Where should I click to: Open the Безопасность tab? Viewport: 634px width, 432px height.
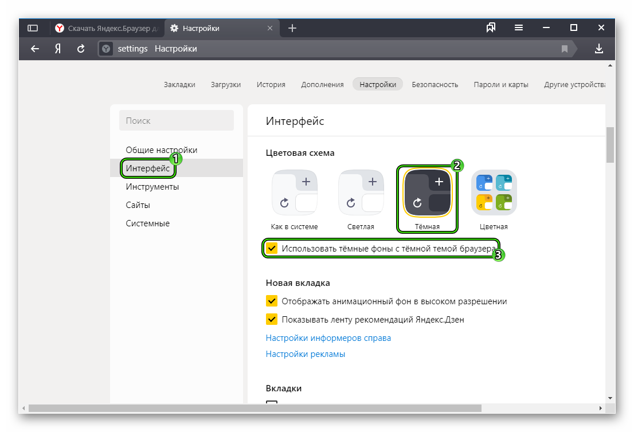[x=435, y=84]
